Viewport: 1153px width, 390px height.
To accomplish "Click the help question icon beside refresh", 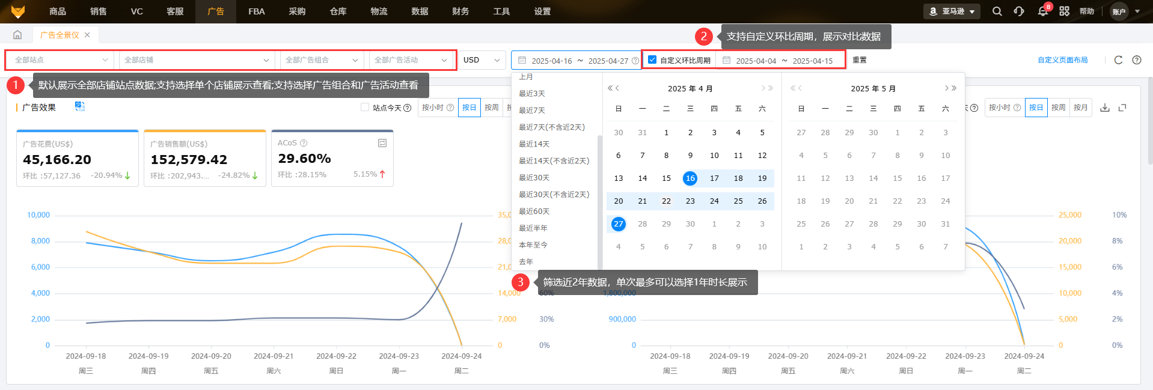I will tap(1136, 60).
